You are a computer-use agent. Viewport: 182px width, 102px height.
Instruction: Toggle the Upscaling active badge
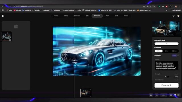(174, 56)
